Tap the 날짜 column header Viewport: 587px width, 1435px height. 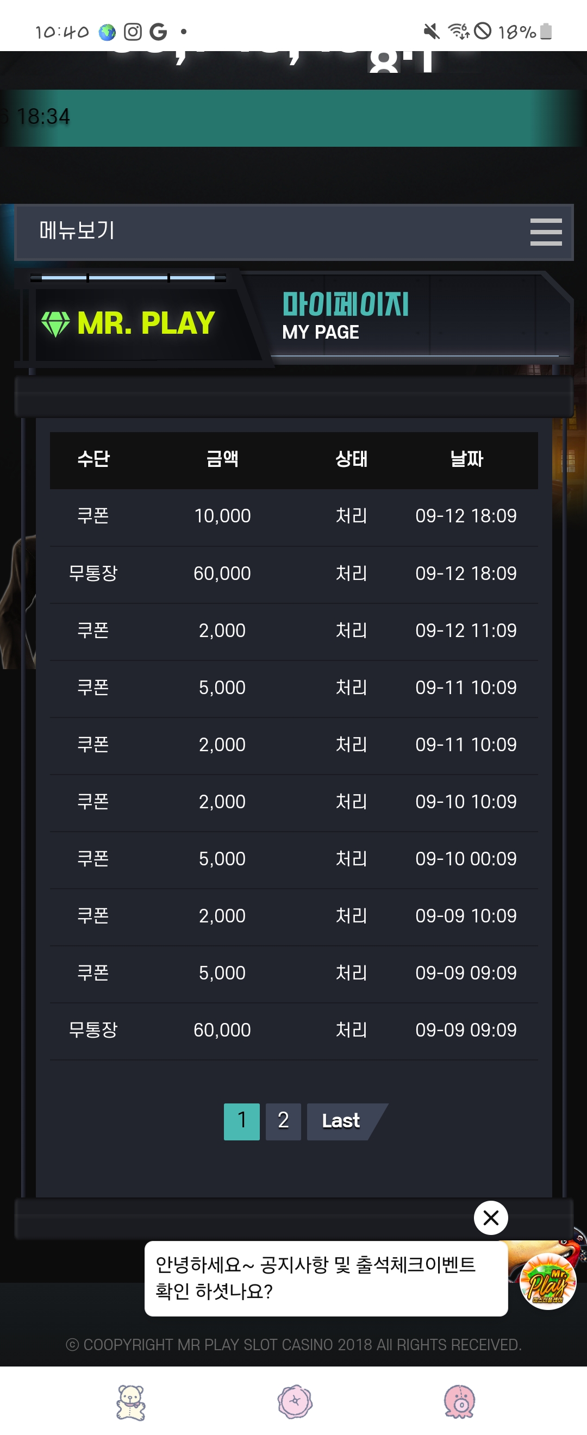[x=466, y=459]
